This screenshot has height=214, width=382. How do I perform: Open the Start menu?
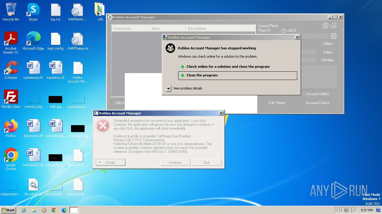pyautogui.click(x=8, y=210)
